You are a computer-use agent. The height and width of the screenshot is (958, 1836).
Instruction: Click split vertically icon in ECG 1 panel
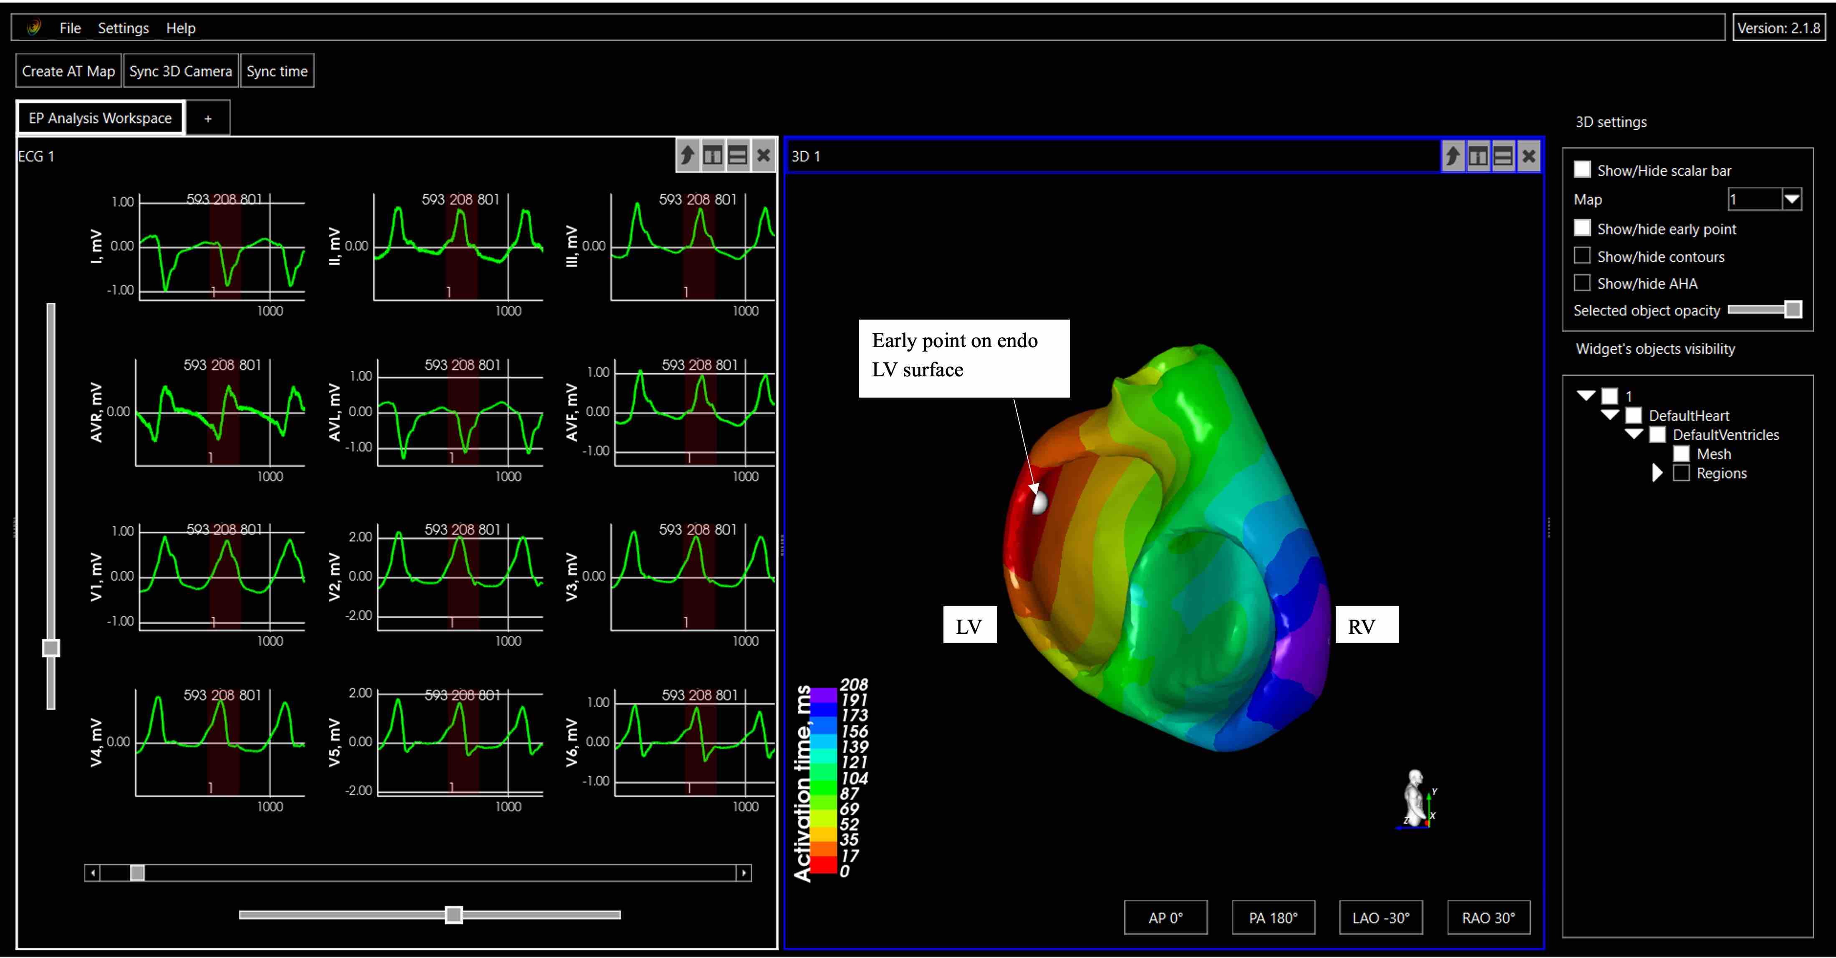click(x=713, y=155)
